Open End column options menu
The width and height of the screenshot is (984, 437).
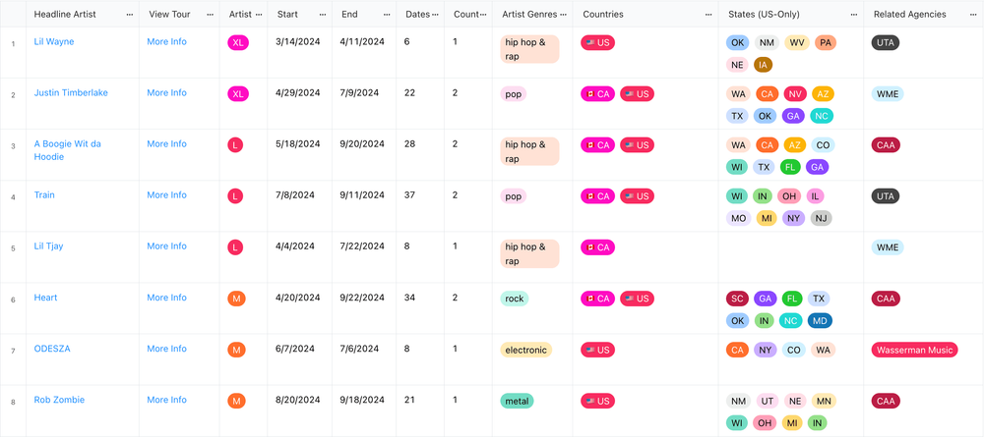pos(387,15)
